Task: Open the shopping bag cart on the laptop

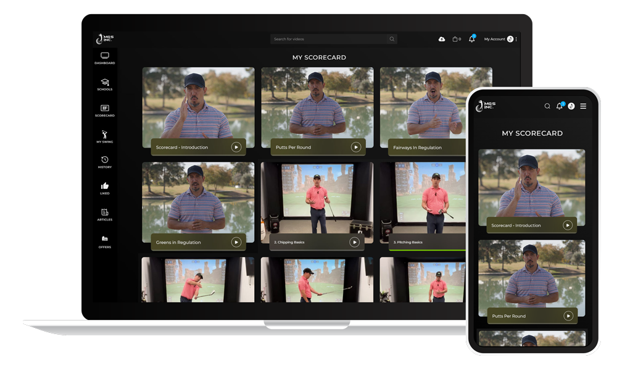Action: coord(457,39)
